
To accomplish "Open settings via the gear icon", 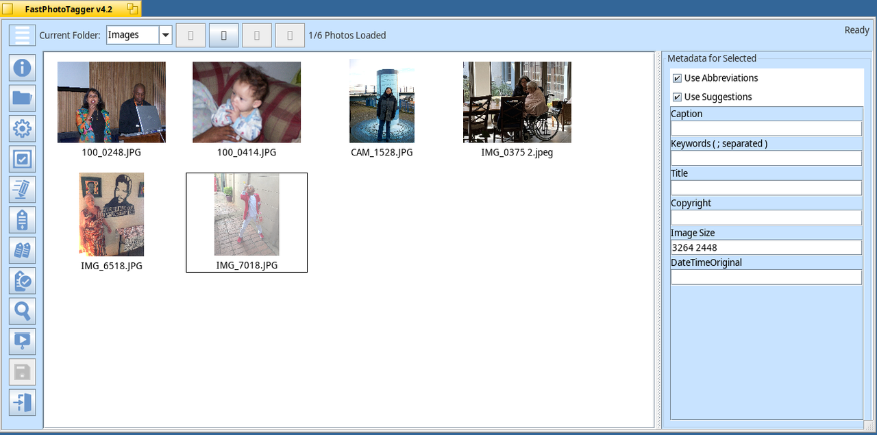I will click(22, 129).
